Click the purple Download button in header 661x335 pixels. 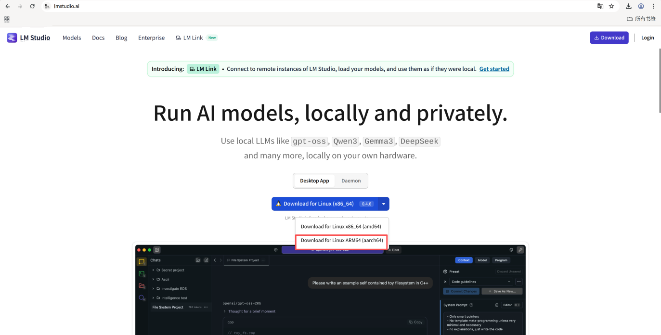pyautogui.click(x=609, y=38)
